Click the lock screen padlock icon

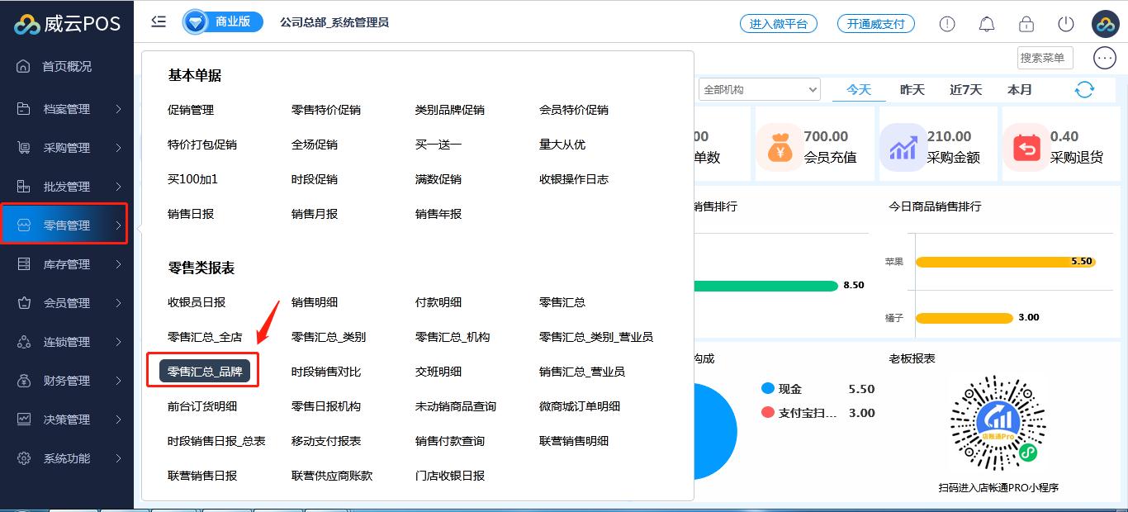tap(1026, 24)
